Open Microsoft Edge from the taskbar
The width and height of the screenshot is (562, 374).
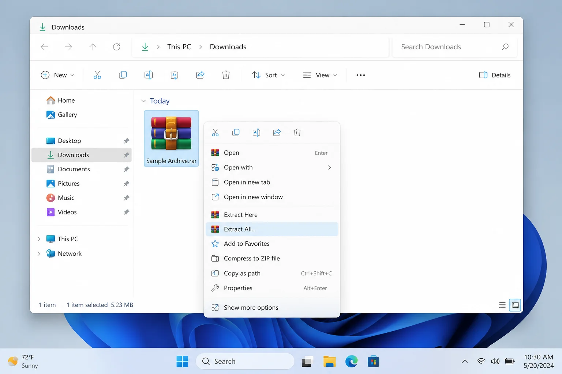352,361
